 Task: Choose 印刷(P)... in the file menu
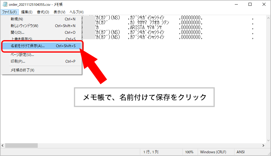click(41, 61)
